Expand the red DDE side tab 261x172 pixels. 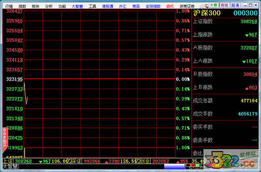pos(5,140)
